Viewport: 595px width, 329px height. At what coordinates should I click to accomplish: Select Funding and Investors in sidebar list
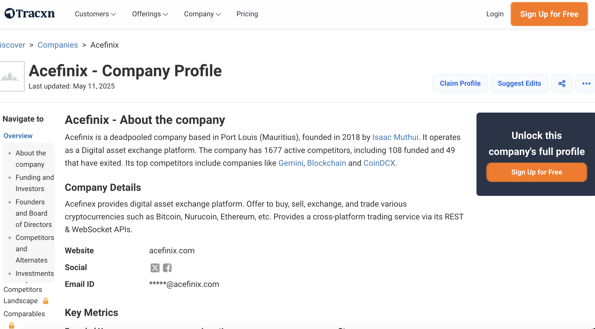point(35,183)
